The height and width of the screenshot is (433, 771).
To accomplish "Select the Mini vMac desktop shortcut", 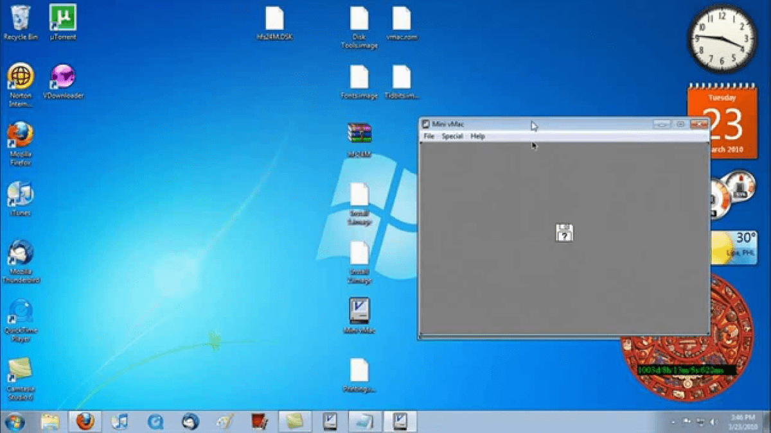I will pyautogui.click(x=359, y=311).
